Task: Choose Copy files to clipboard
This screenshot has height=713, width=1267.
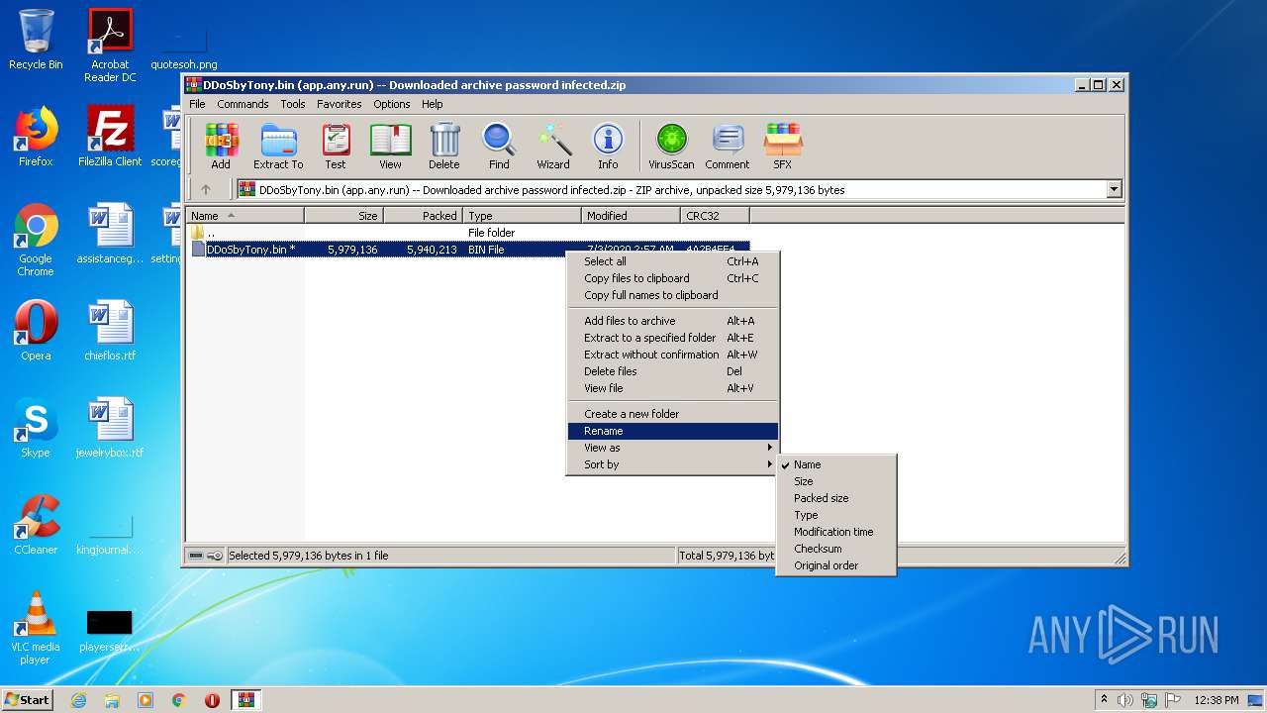Action: [673, 278]
